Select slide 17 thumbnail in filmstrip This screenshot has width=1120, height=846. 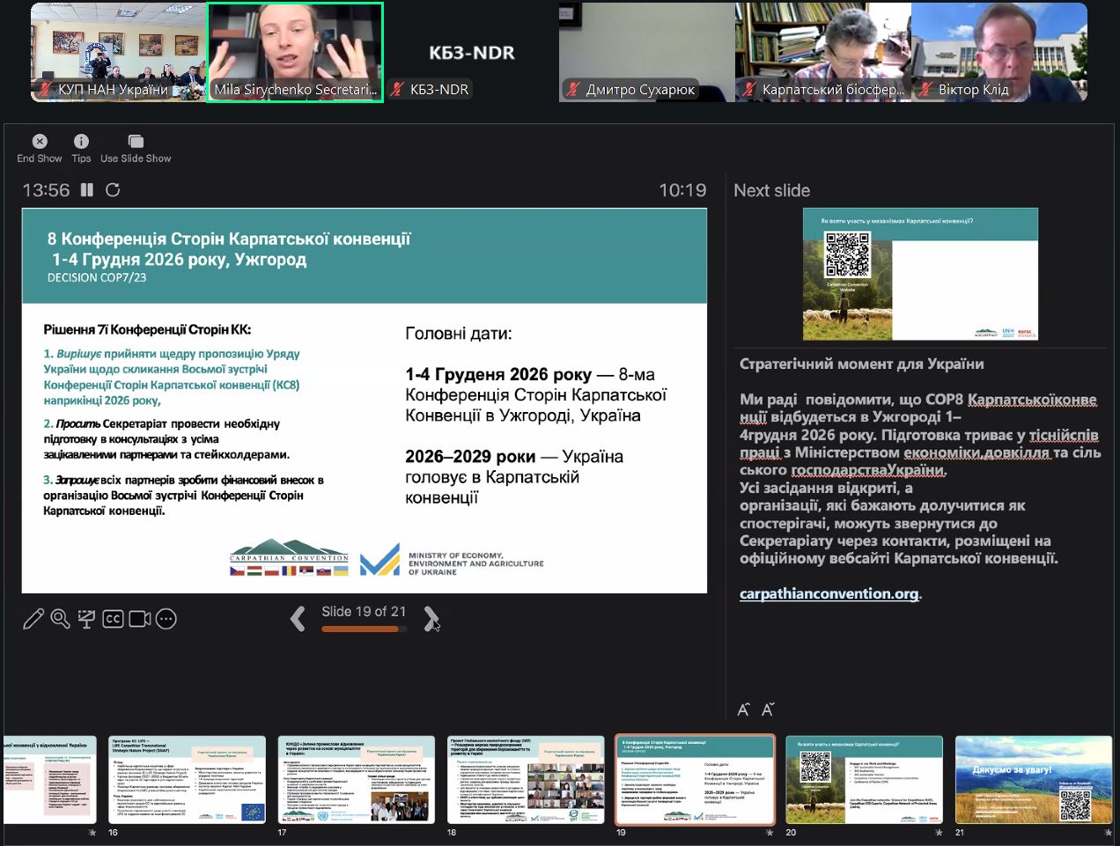357,780
